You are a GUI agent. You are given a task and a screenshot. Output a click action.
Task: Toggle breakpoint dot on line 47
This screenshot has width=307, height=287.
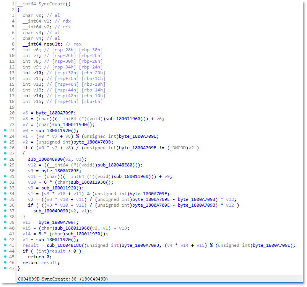point(4,268)
